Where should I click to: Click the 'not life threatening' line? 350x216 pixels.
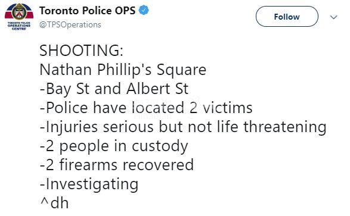coord(183,127)
